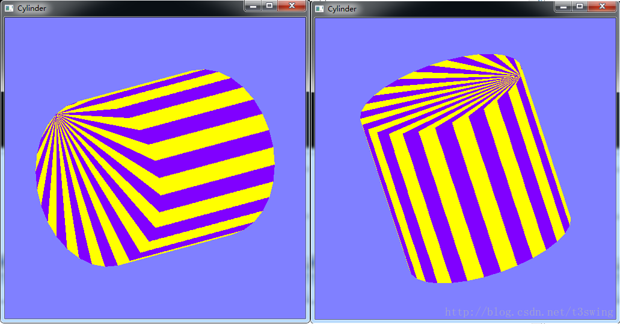Image resolution: width=620 pixels, height=324 pixels.
Task: Click the striped cylinder in the right window
Action: [x=465, y=169]
